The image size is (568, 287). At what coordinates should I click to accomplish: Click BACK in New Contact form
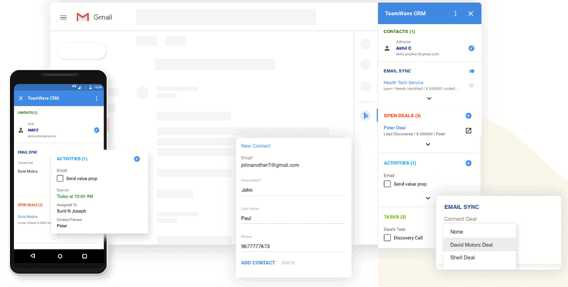click(x=288, y=263)
